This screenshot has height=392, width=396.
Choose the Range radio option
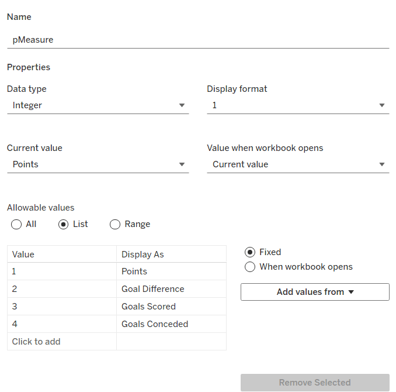[x=115, y=224]
